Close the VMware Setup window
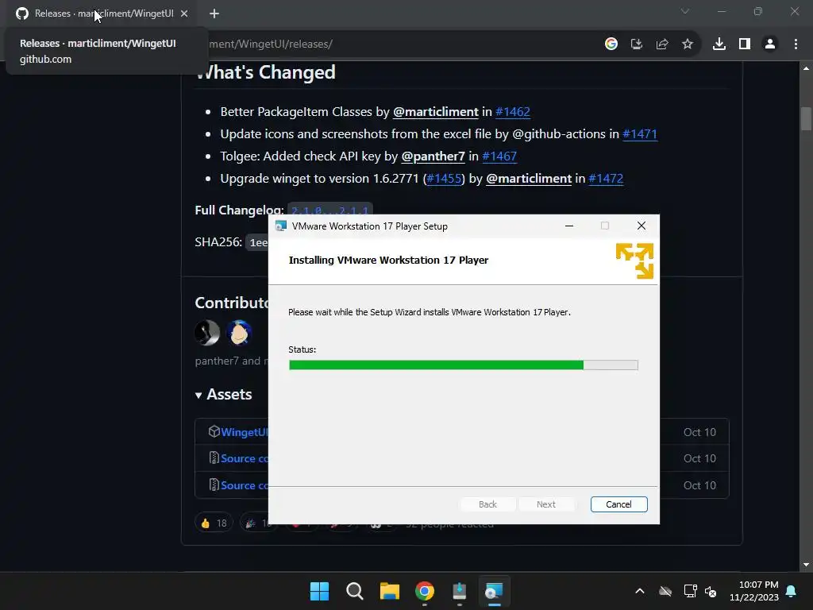This screenshot has height=610, width=813. (642, 226)
